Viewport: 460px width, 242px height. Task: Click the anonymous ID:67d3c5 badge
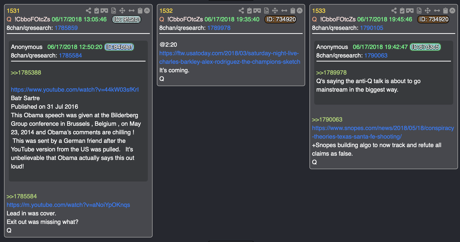point(425,47)
